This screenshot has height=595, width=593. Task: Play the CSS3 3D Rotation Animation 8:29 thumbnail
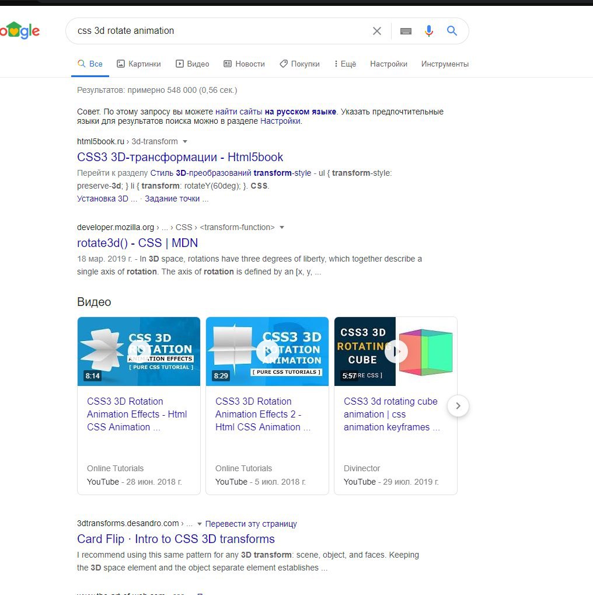pos(267,352)
